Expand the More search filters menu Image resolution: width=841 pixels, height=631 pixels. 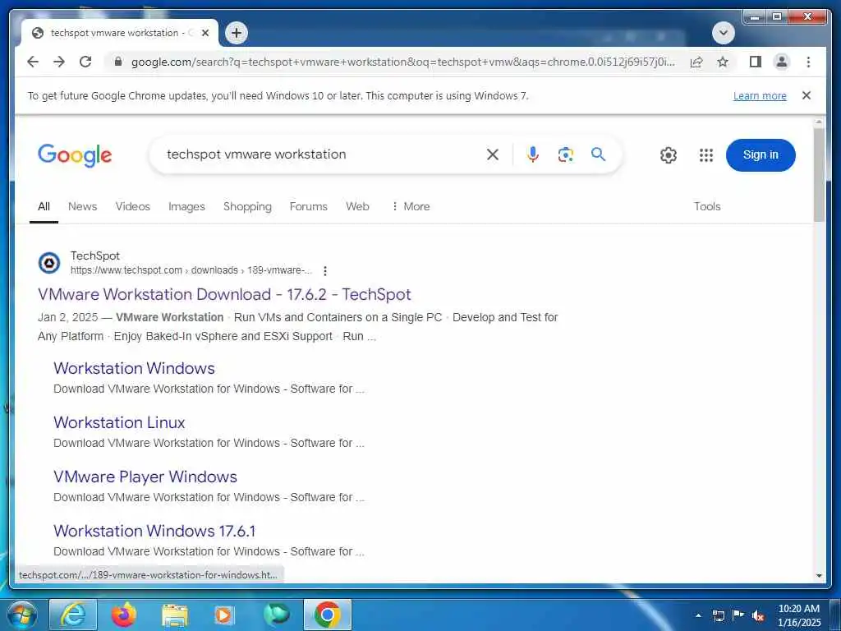(x=411, y=206)
